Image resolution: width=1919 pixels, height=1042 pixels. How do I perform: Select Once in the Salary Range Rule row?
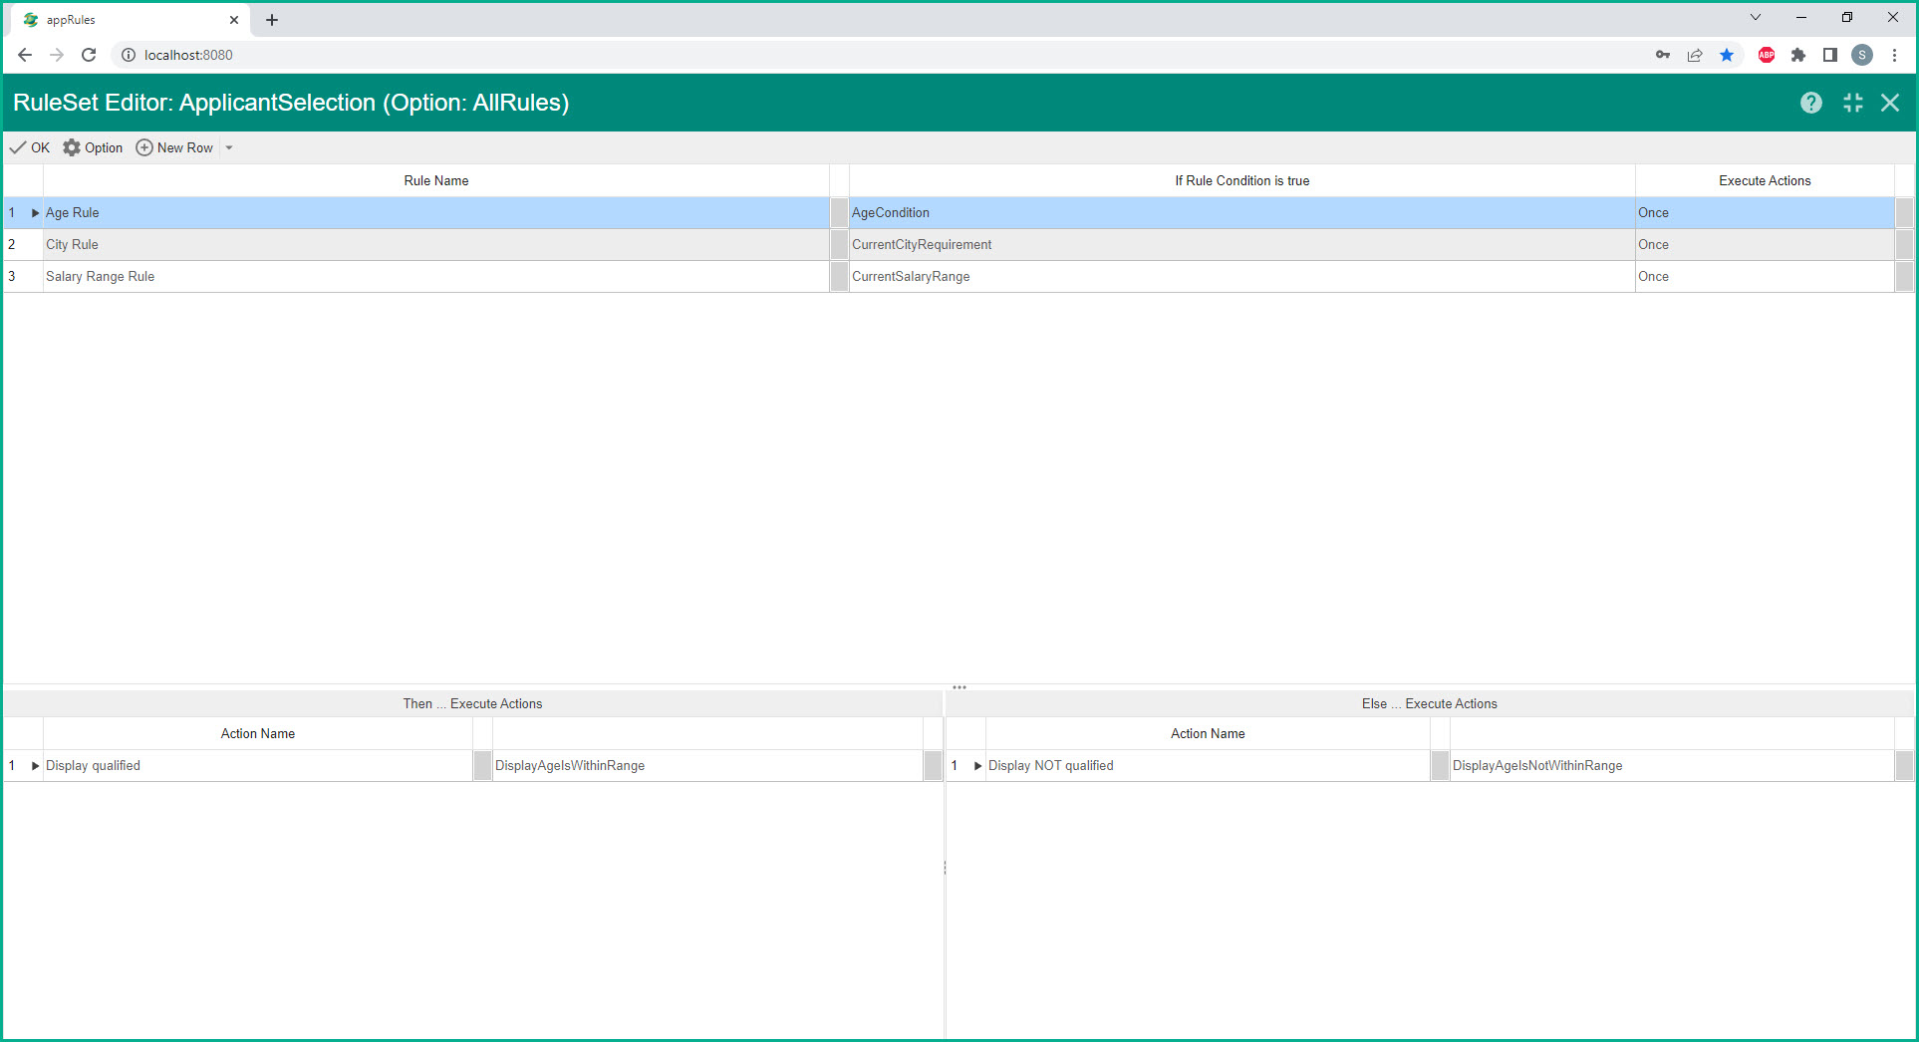click(1765, 277)
